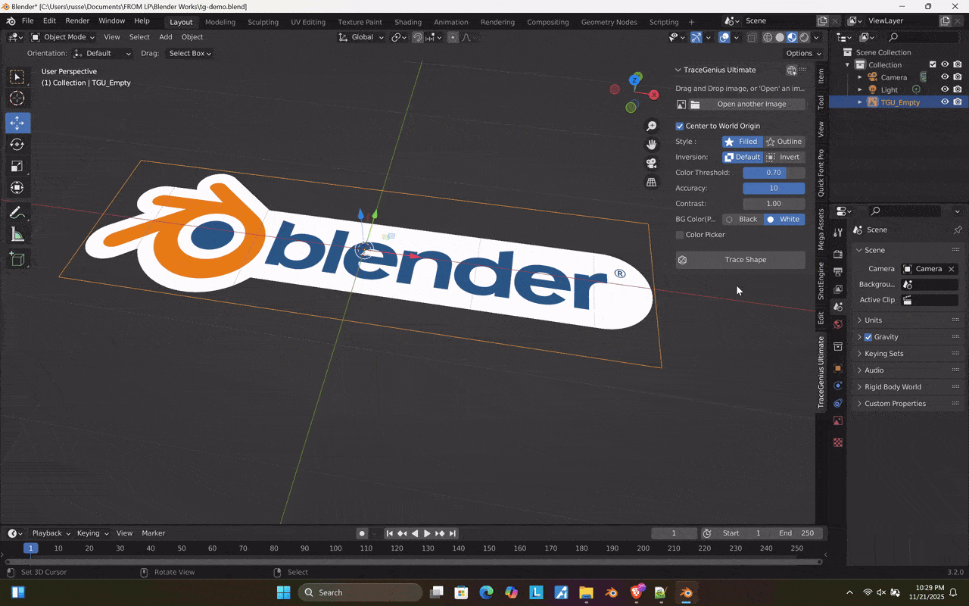Jump to the timeline end frame
Image resolution: width=969 pixels, height=606 pixels.
coord(453,533)
